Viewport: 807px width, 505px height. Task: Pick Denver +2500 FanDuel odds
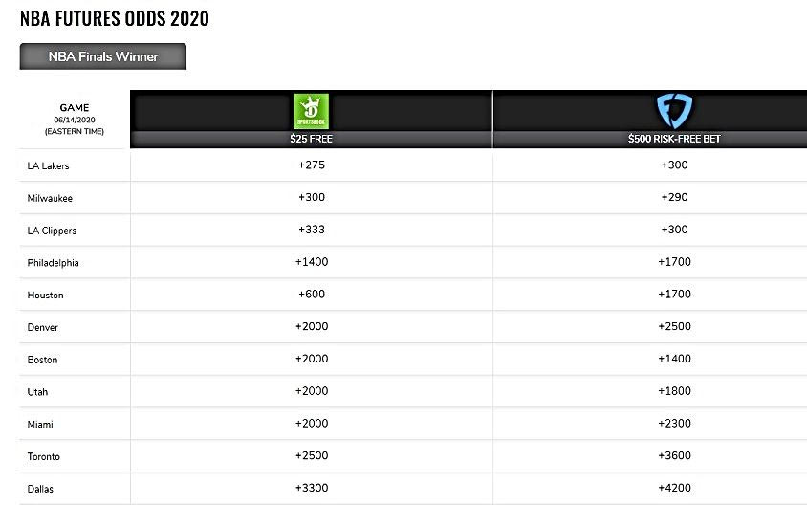[673, 327]
